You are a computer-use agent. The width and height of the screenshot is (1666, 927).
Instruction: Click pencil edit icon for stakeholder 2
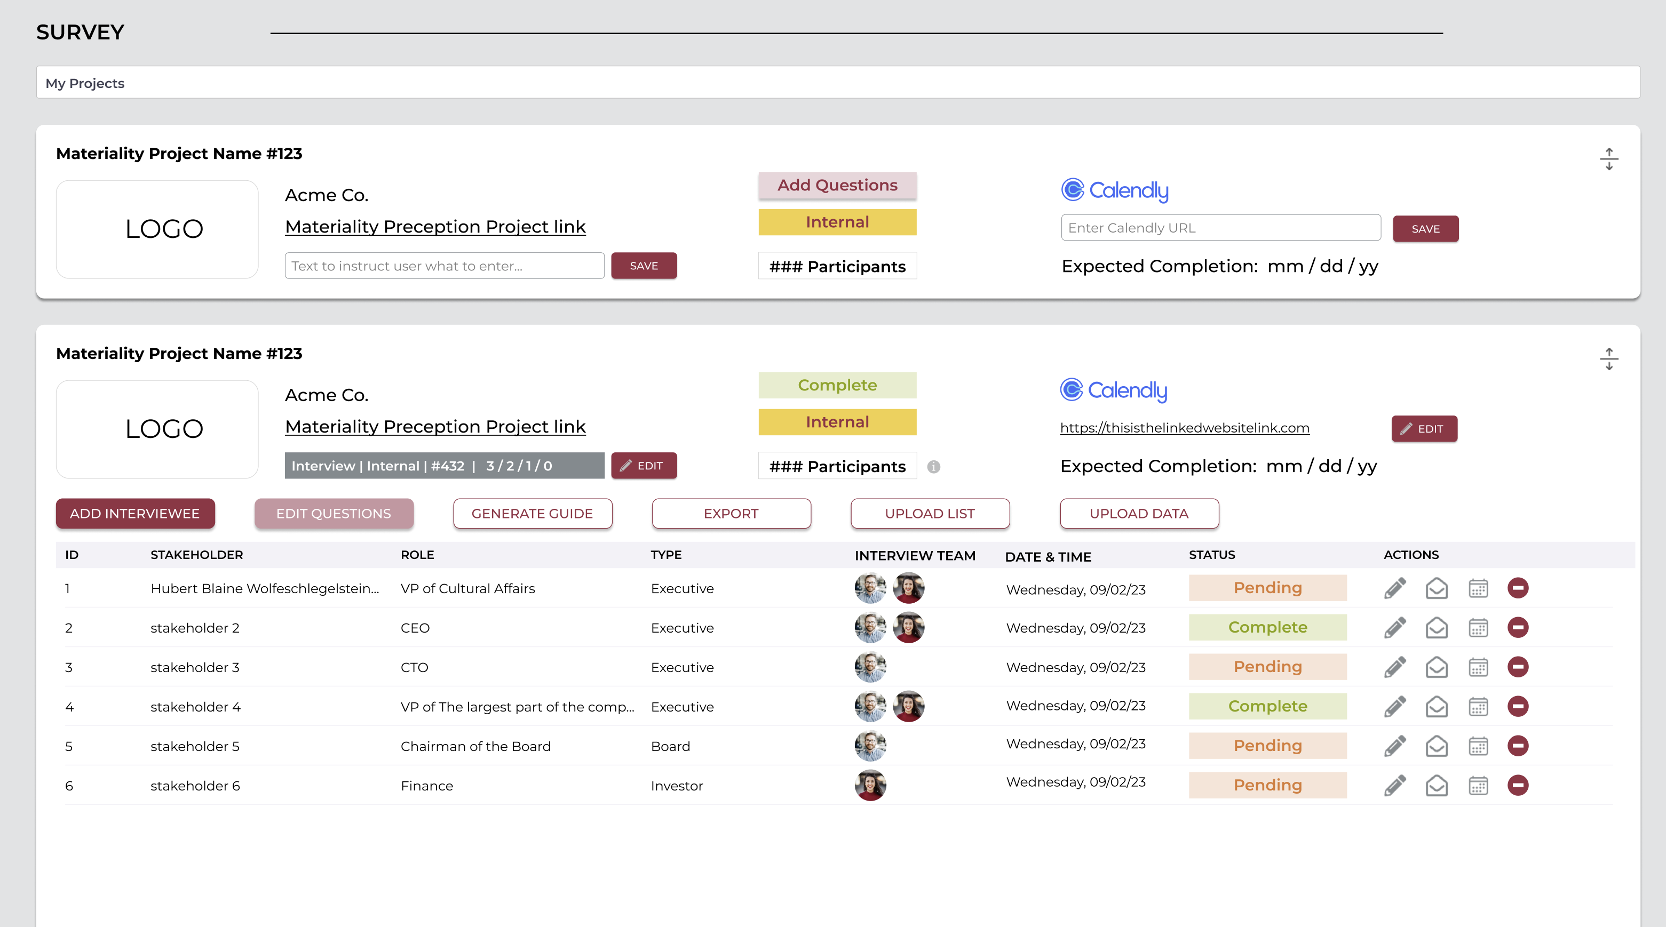click(x=1395, y=627)
